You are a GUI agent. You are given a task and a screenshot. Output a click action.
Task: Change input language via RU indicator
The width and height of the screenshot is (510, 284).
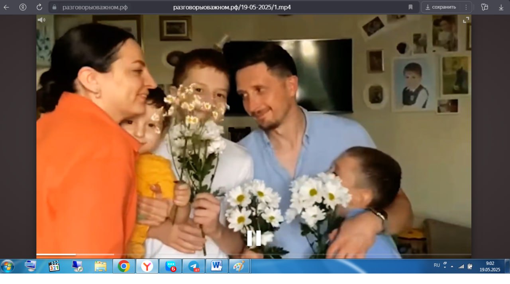437,265
